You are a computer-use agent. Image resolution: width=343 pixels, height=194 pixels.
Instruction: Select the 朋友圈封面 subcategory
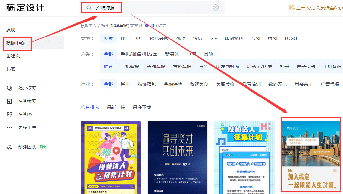pos(228,67)
